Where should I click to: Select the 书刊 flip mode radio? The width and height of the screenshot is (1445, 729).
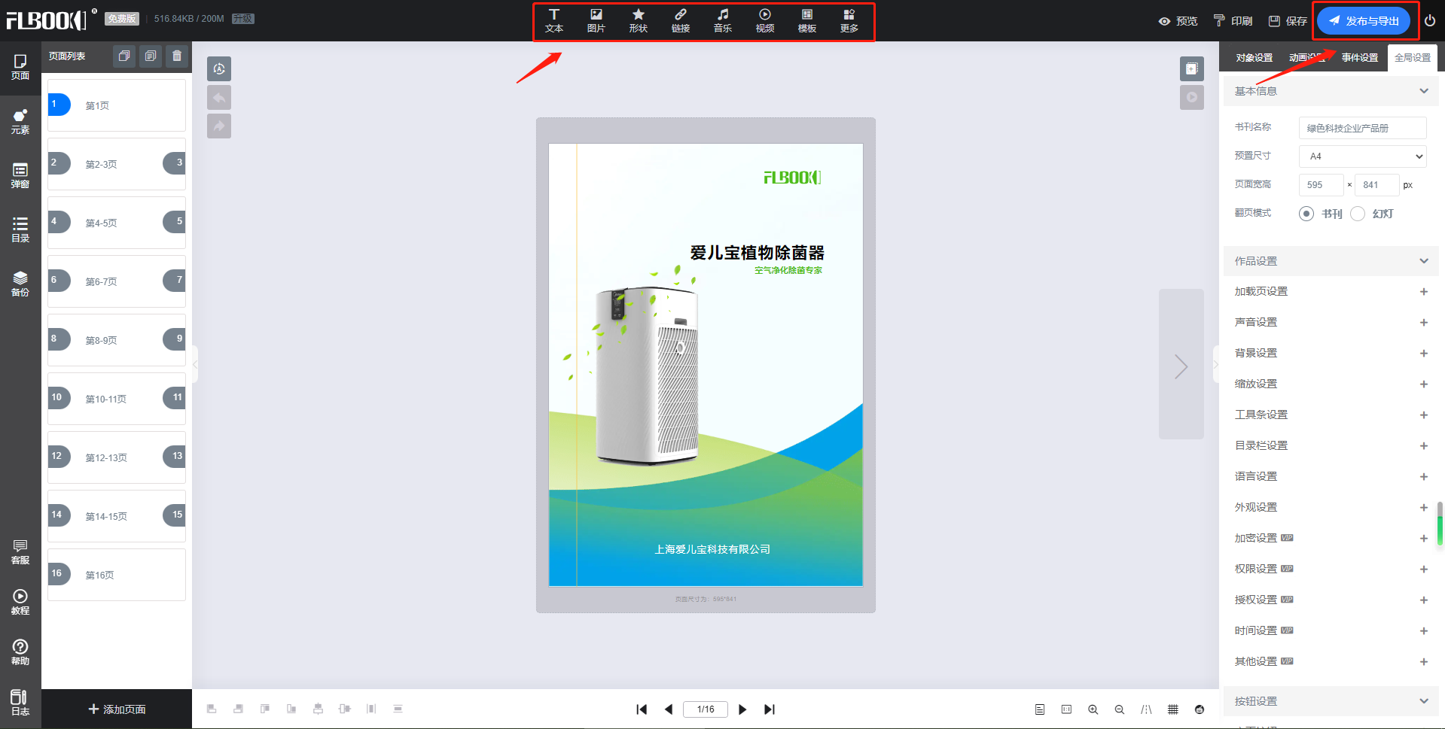tap(1306, 214)
